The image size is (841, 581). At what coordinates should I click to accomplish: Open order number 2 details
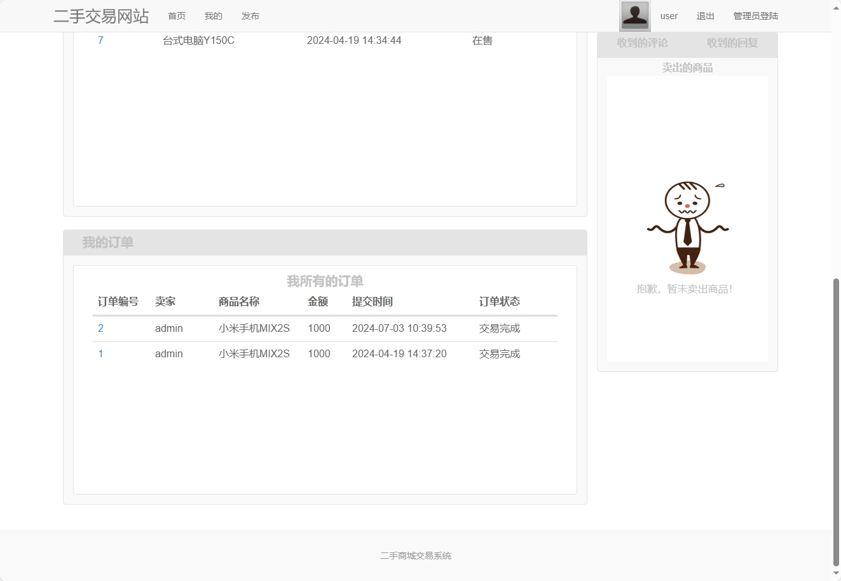(x=100, y=328)
